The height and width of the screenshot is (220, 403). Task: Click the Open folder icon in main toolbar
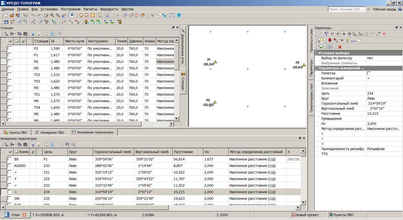coord(12,15)
